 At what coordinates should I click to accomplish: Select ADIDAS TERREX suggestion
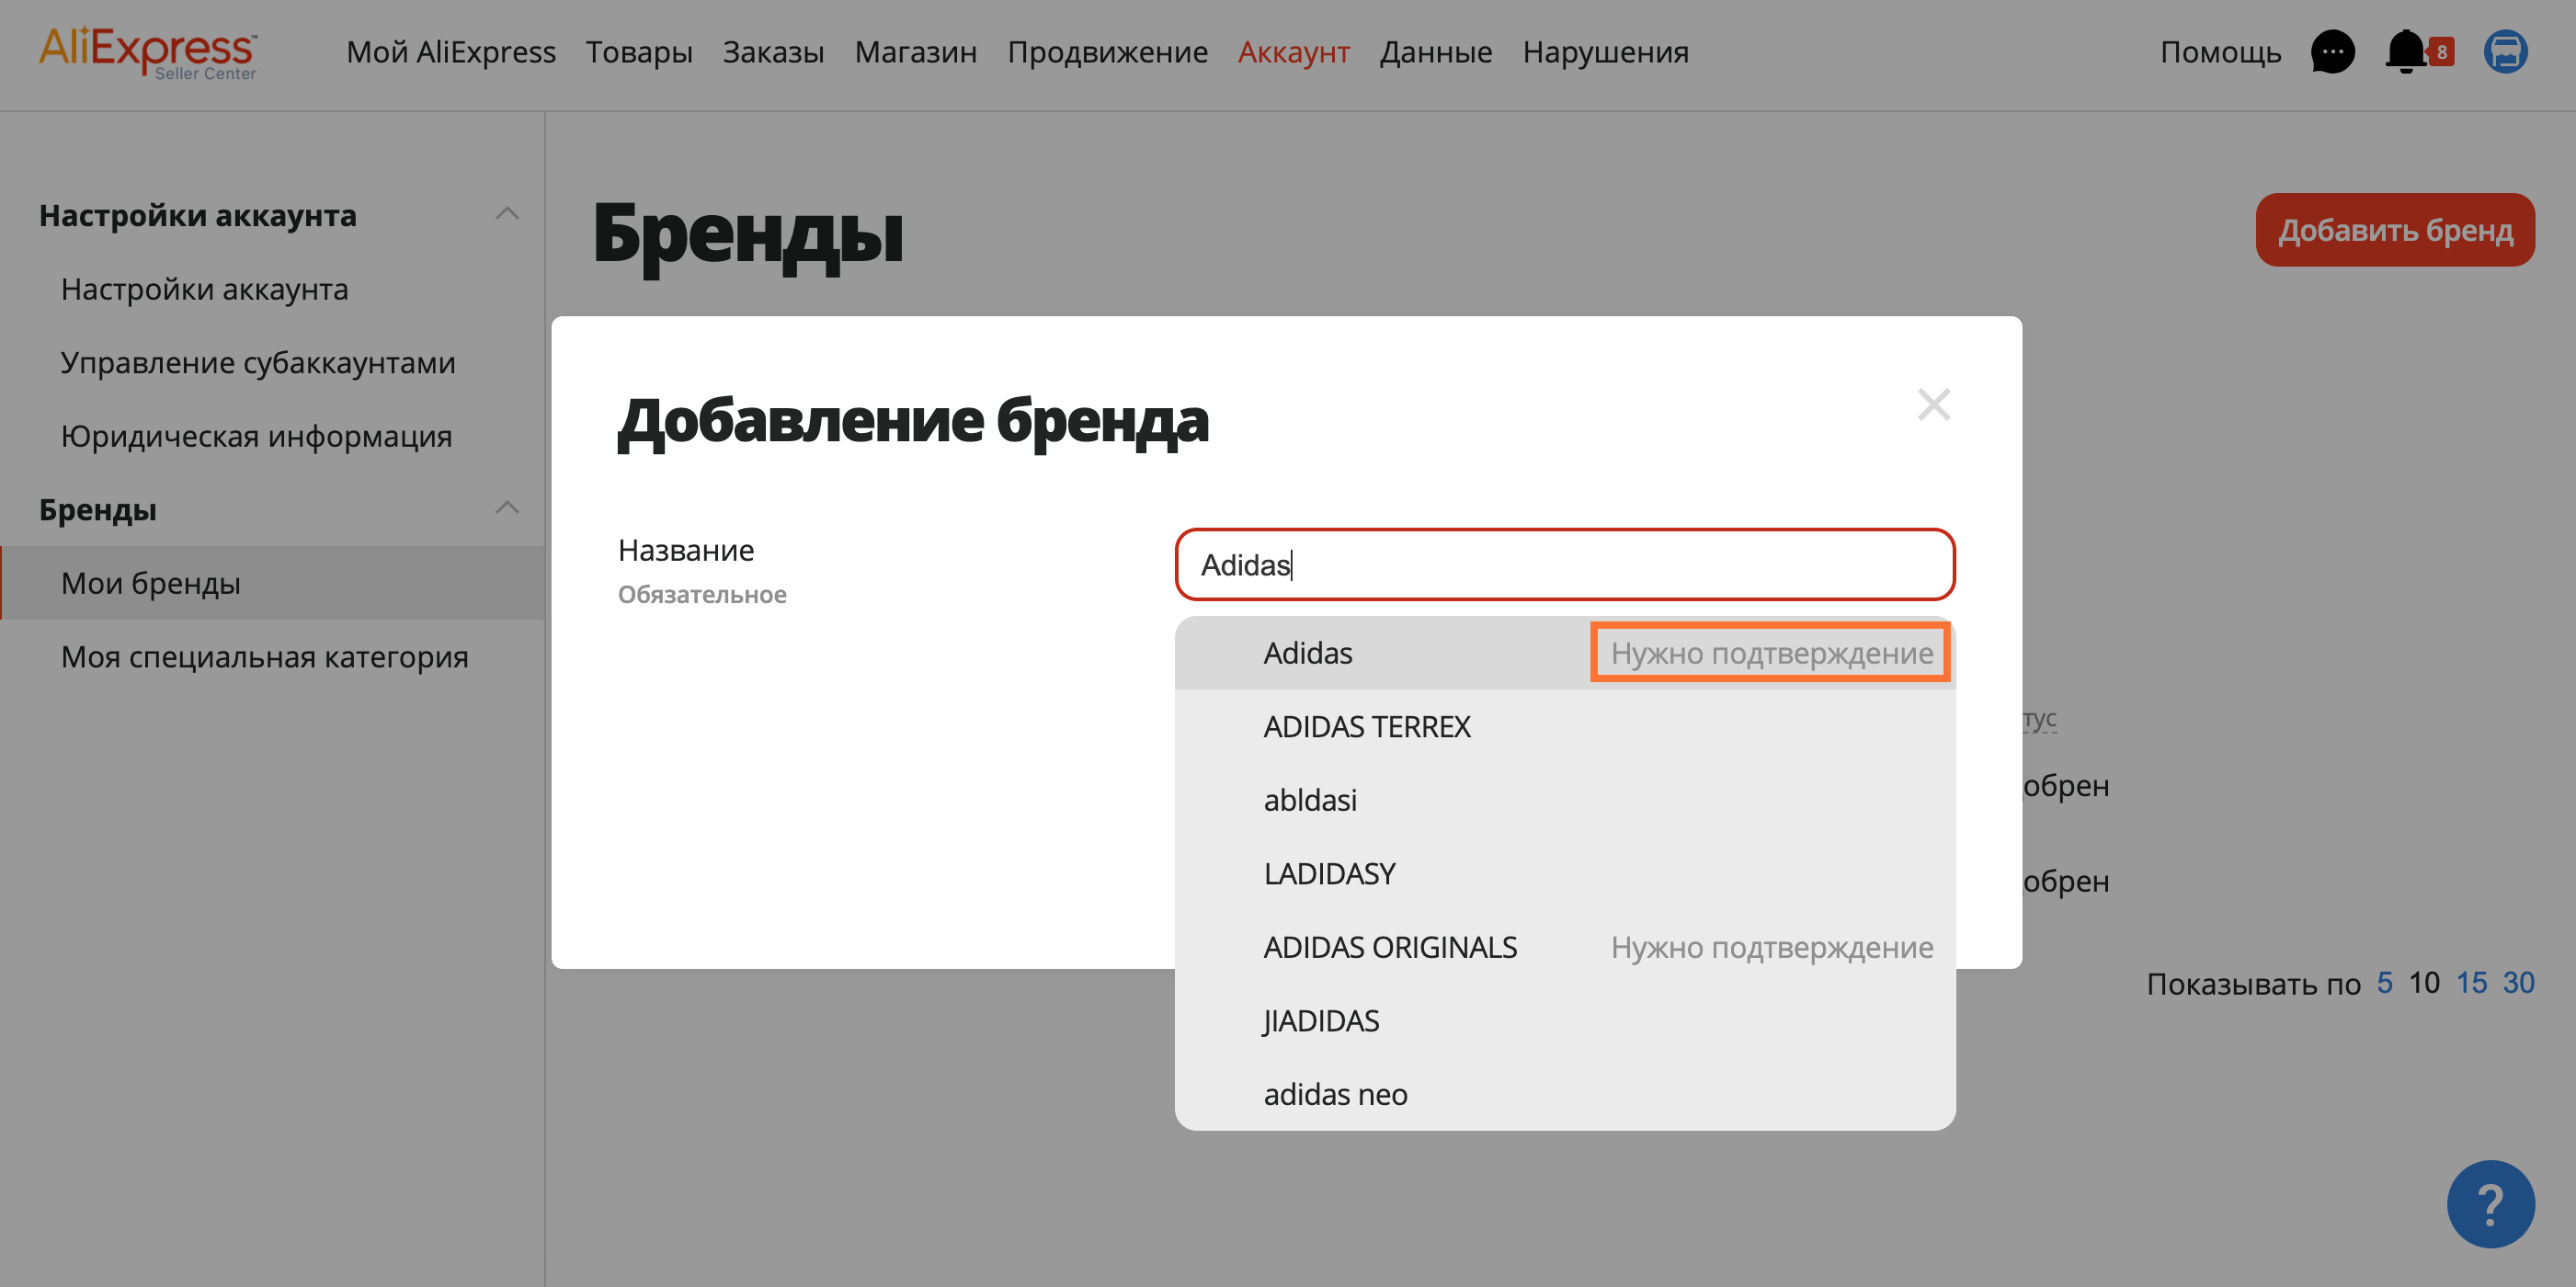(x=1366, y=727)
